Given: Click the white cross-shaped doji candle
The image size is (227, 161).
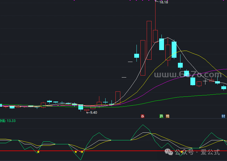Looking at the screenshot, I should point(205,81).
